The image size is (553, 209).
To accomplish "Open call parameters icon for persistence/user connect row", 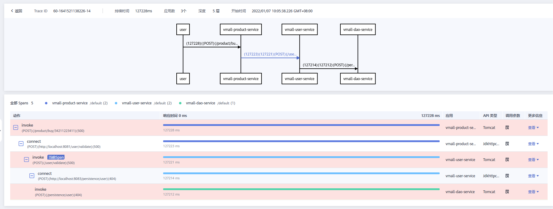I will (x=507, y=176).
